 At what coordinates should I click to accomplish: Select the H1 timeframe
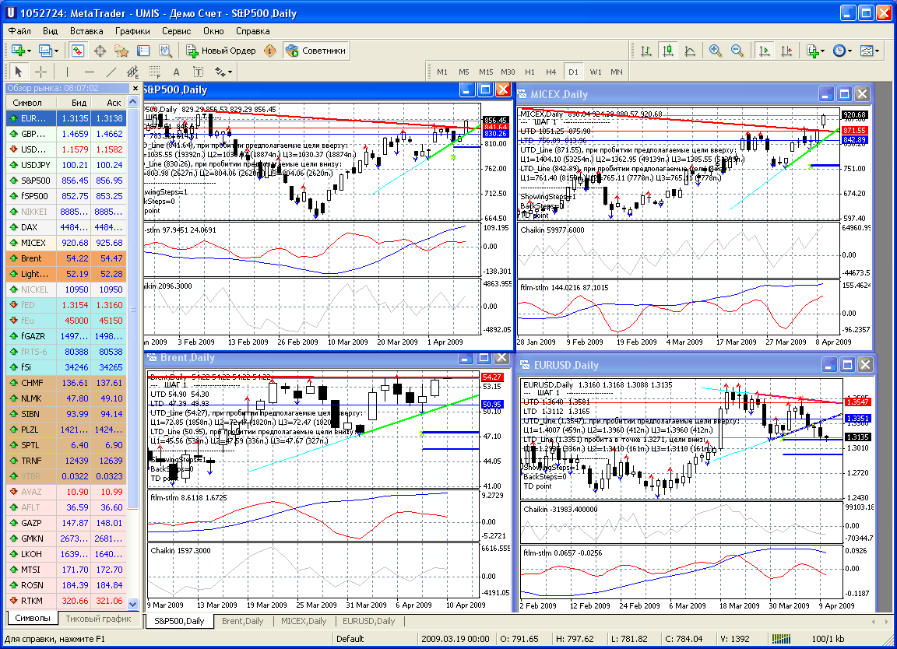click(x=529, y=72)
